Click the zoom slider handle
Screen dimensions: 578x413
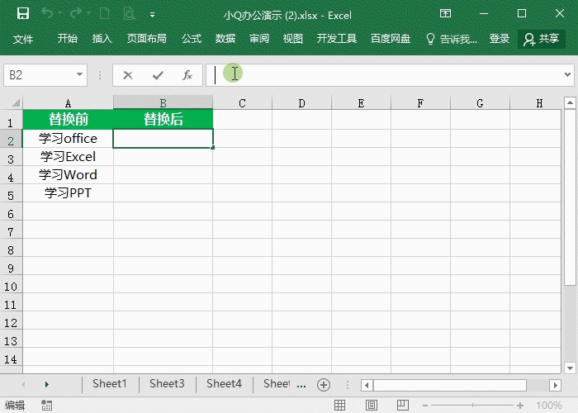coord(472,406)
